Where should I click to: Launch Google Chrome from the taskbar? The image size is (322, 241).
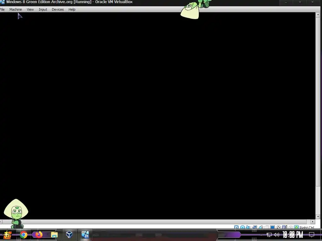pyautogui.click(x=24, y=235)
